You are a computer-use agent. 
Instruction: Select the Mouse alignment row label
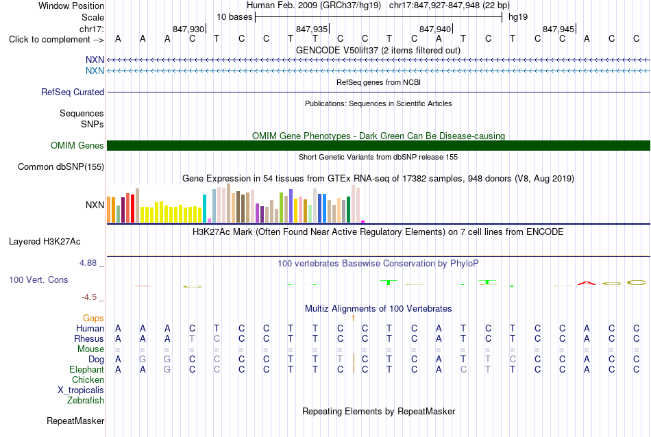click(90, 349)
